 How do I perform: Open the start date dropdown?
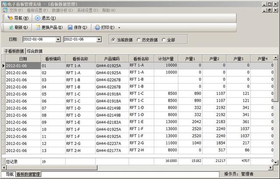click(58, 40)
